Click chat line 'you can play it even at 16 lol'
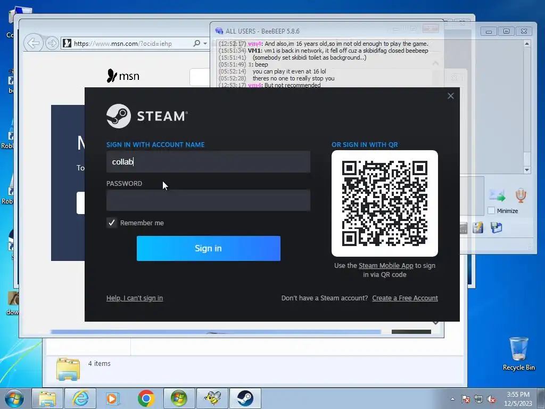545x409 pixels. [x=289, y=71]
